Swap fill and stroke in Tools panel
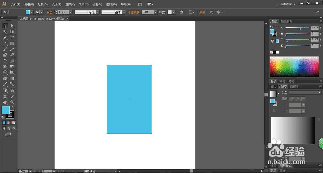 [13, 107]
